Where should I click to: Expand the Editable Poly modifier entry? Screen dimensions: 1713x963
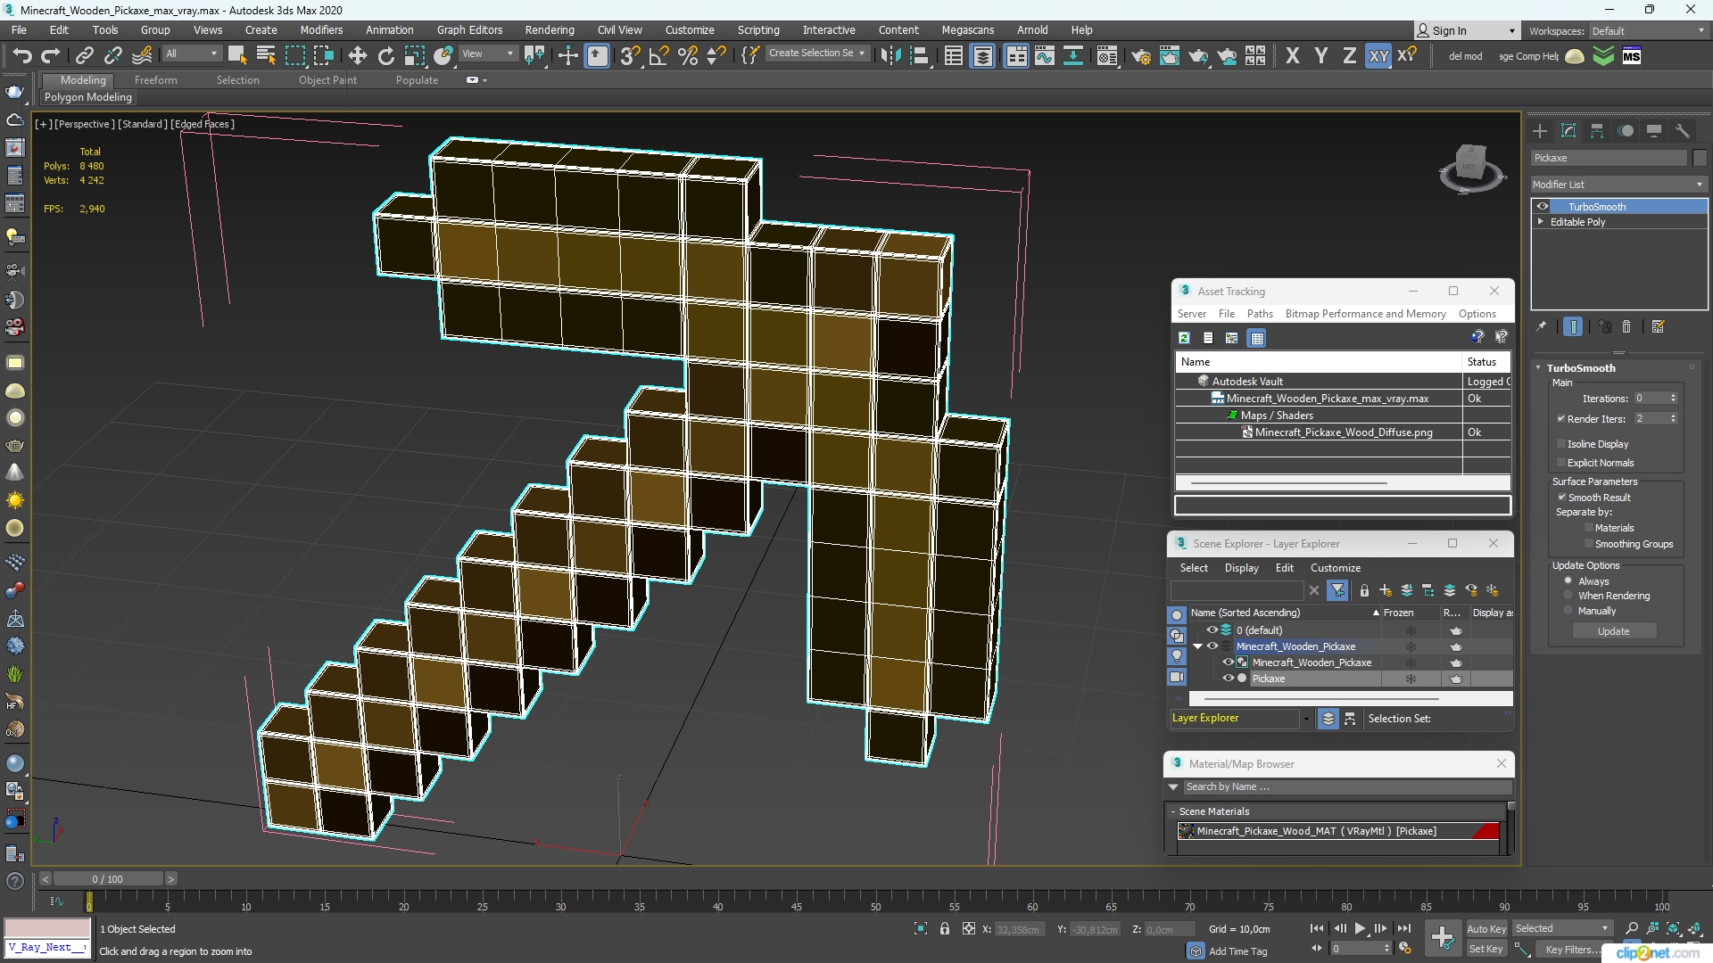pyautogui.click(x=1541, y=222)
